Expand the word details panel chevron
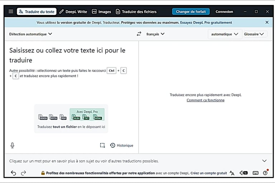The image size is (275, 183). [264, 161]
